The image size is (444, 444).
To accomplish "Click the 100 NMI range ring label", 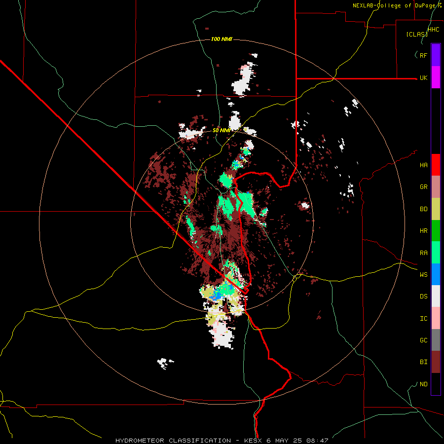I will click(x=222, y=39).
